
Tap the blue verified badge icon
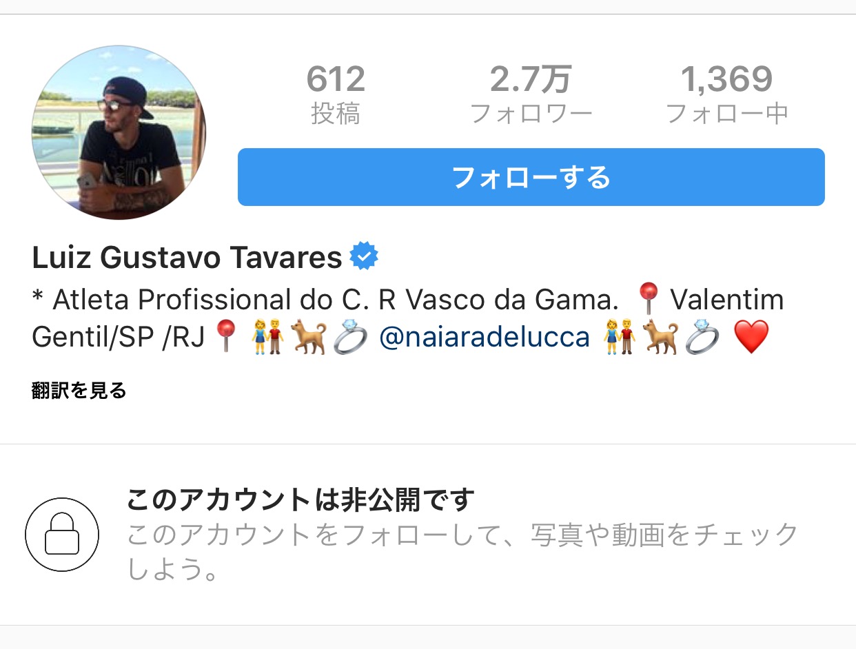click(x=364, y=258)
